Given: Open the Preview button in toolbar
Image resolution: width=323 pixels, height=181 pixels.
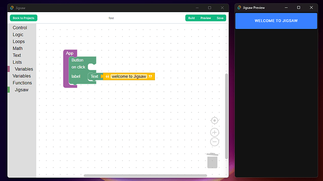Looking at the screenshot, I should pyautogui.click(x=206, y=18).
